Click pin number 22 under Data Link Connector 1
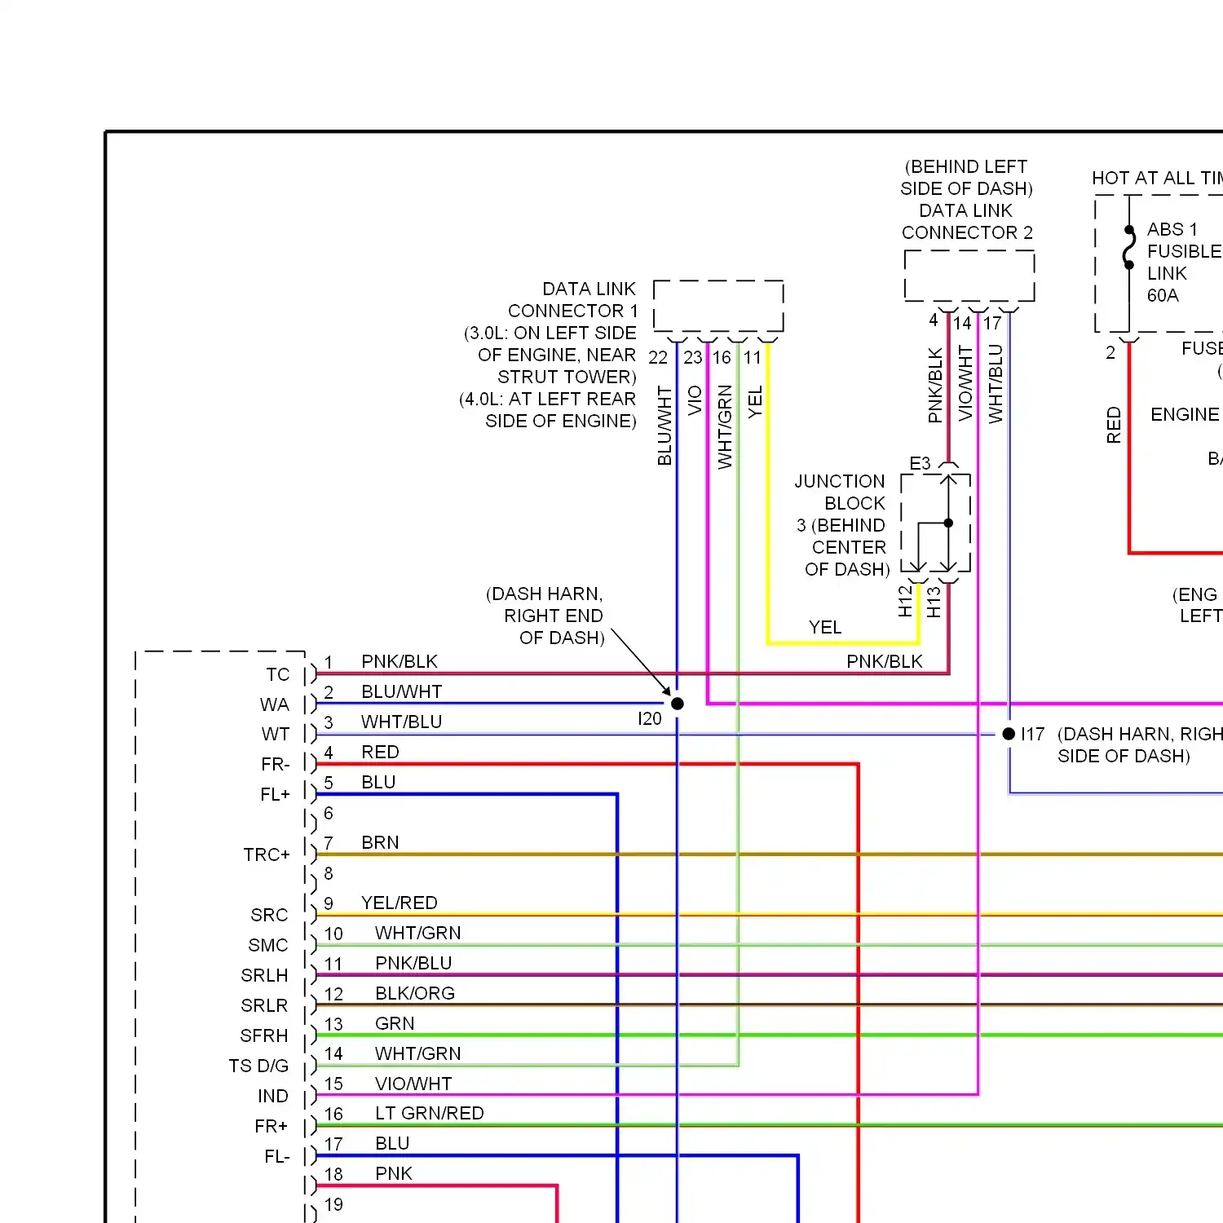Image resolution: width=1223 pixels, height=1223 pixels. pyautogui.click(x=658, y=357)
